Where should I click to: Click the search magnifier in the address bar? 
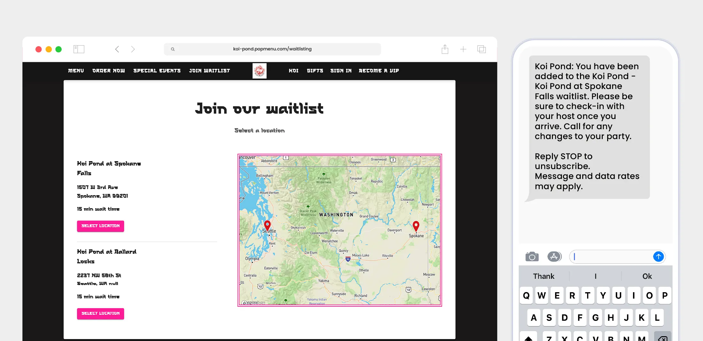(173, 49)
